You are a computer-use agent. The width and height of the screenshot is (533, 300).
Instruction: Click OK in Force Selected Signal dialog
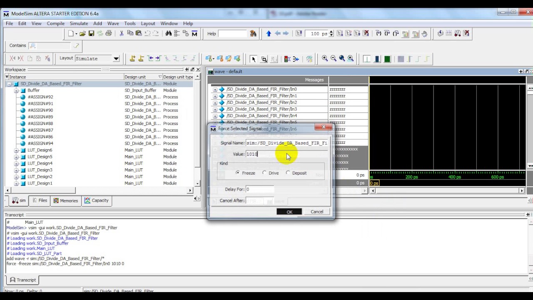pos(289,212)
